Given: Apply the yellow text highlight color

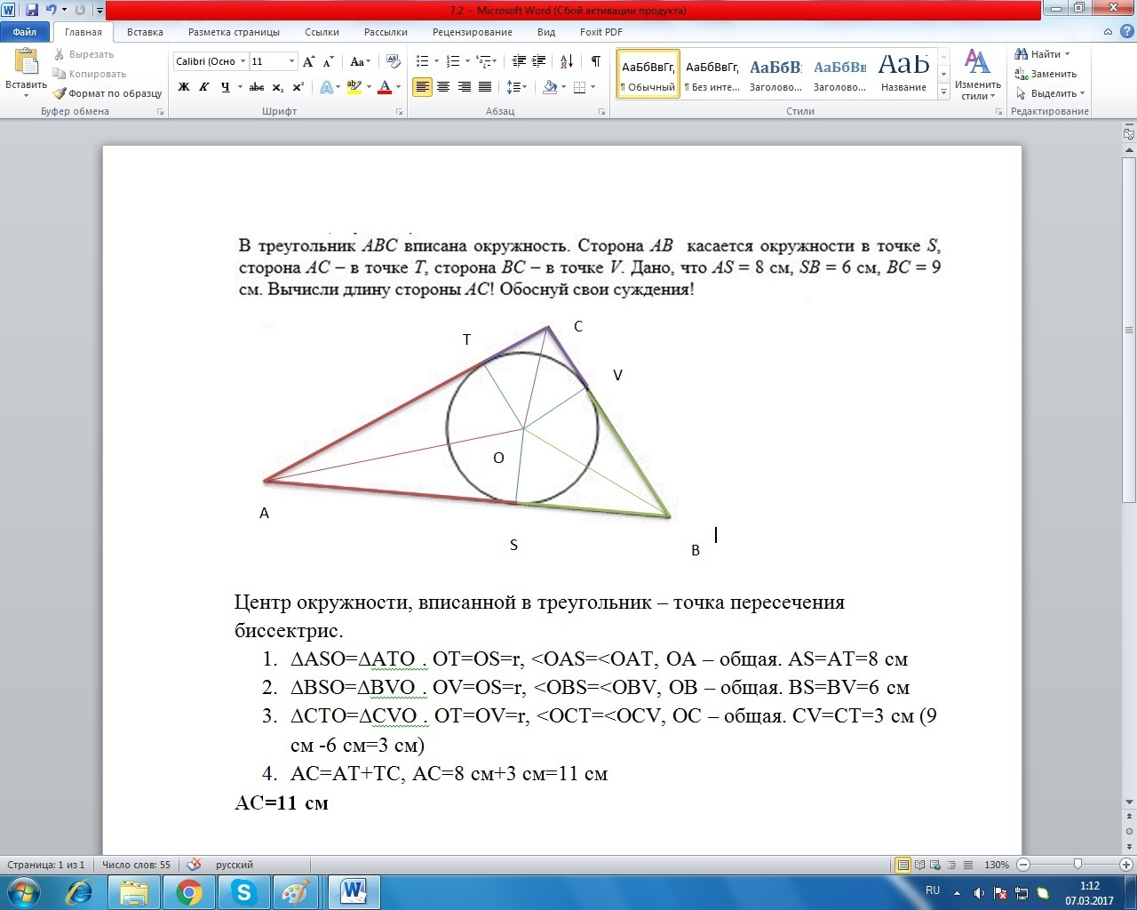Looking at the screenshot, I should coord(354,87).
